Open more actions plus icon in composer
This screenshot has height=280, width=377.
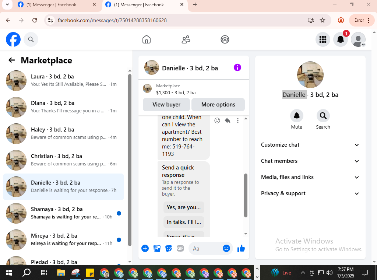coord(145,248)
